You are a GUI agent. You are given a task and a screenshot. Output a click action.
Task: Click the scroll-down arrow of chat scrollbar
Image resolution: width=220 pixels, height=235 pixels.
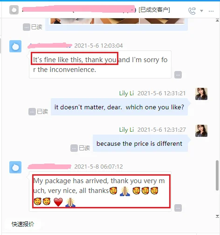coord(217,216)
